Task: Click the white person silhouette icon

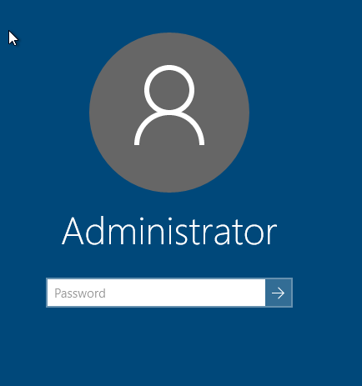Action: [x=169, y=105]
